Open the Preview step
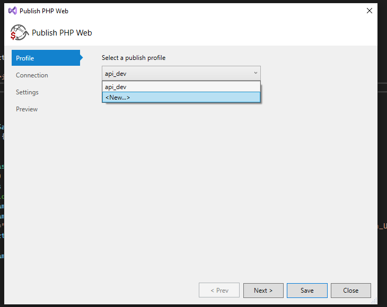The width and height of the screenshot is (387, 307). pos(27,109)
